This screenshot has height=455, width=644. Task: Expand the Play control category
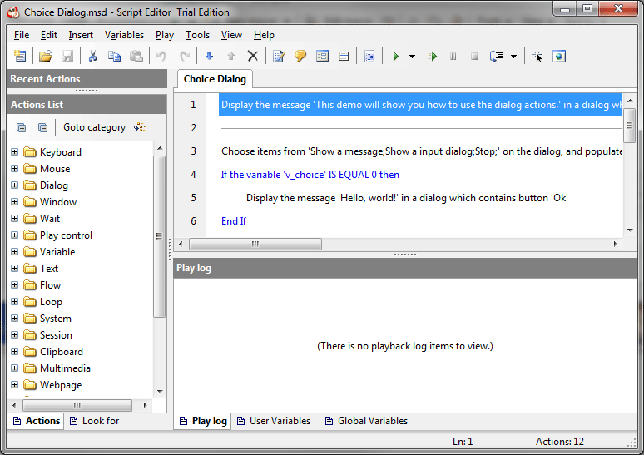tap(15, 235)
